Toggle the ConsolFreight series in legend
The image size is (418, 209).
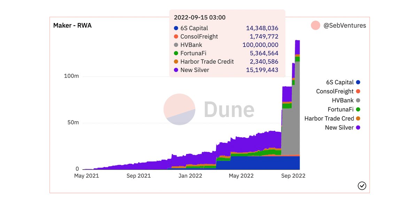(x=338, y=91)
